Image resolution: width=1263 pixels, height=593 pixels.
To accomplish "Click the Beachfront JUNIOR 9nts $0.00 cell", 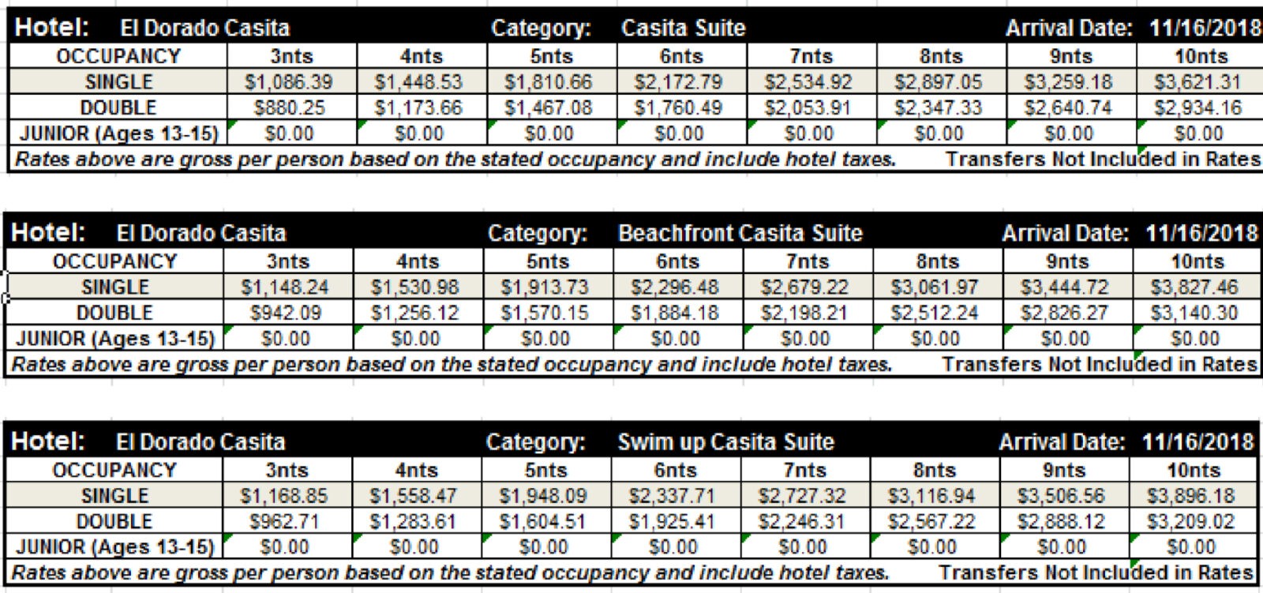I will tap(1066, 339).
